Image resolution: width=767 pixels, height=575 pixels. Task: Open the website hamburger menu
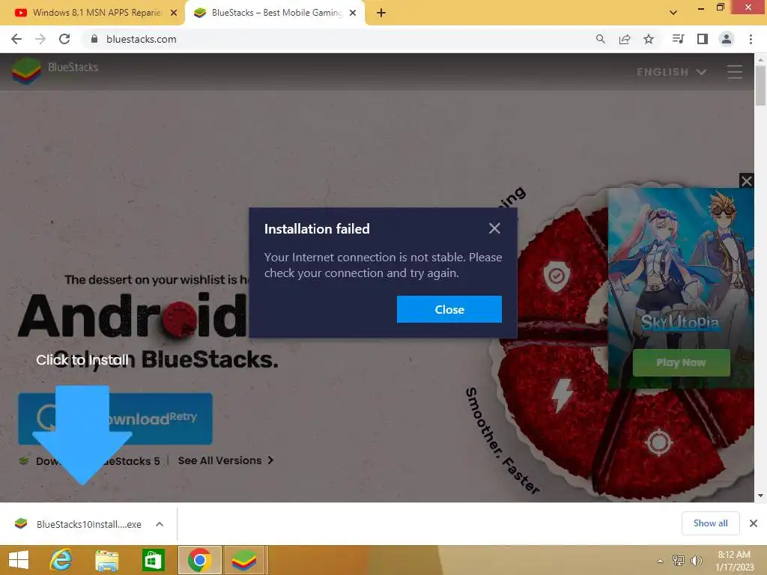click(735, 72)
